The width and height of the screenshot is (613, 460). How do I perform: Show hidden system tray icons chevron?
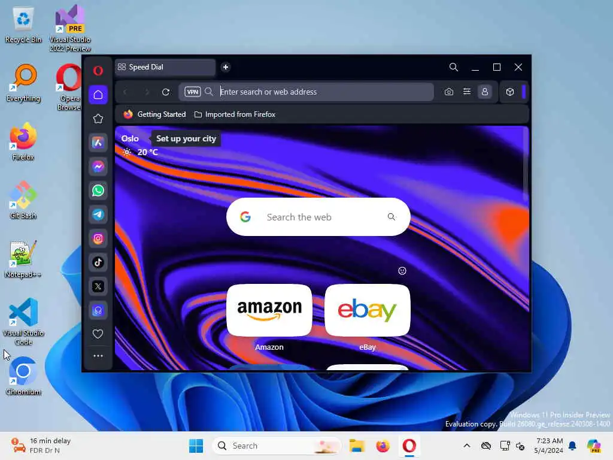467,446
